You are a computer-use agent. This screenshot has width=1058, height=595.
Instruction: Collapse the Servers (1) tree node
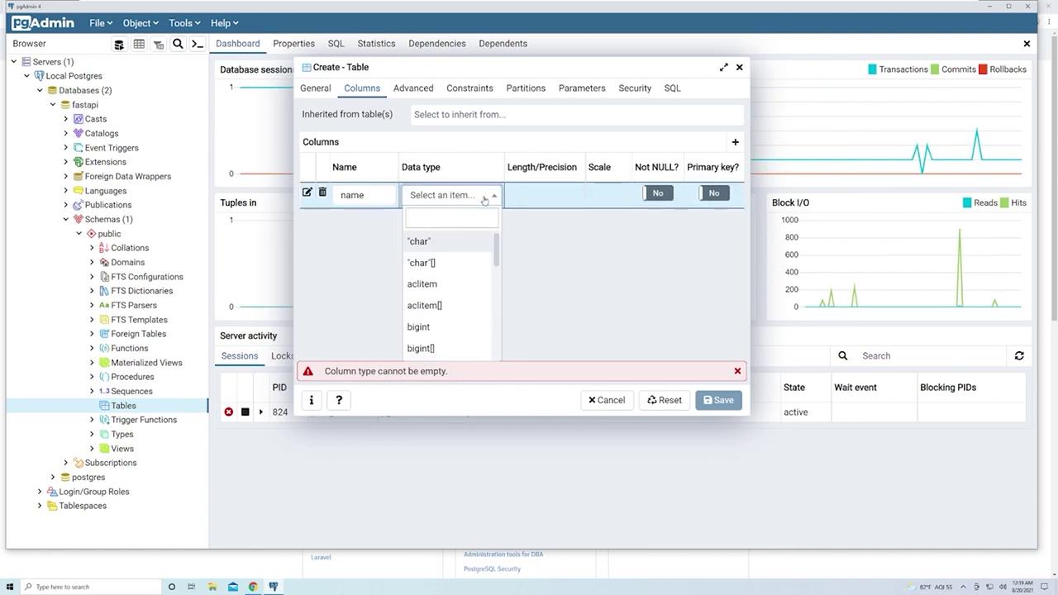click(14, 62)
